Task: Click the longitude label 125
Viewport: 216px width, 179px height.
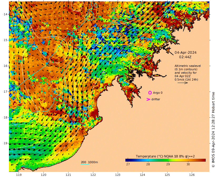Action: click(x=167, y=175)
